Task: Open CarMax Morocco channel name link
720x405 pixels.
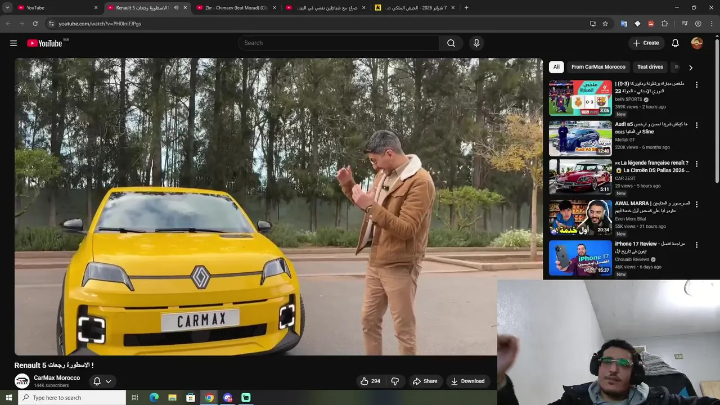Action: tap(57, 378)
